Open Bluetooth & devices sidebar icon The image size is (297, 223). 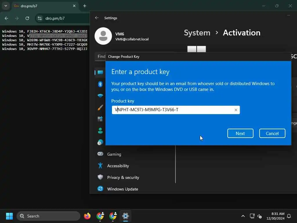pos(100,84)
